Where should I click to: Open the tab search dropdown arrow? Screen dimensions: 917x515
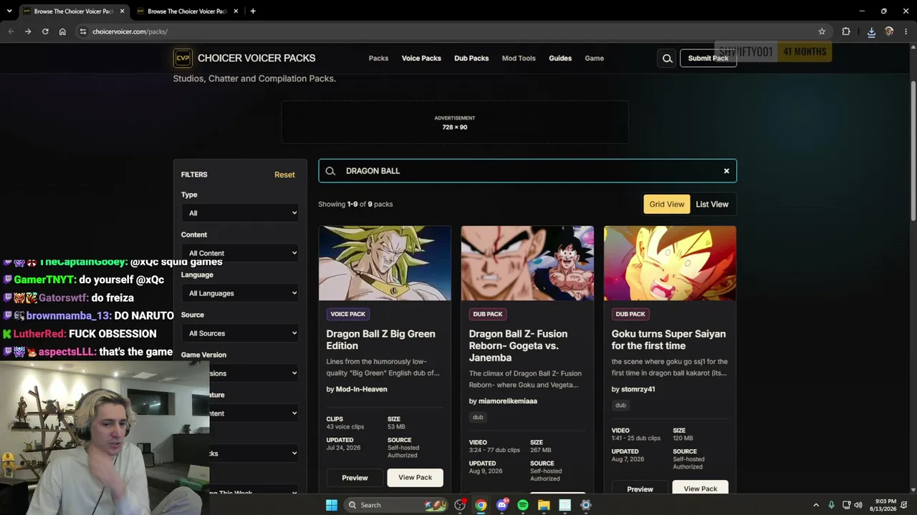point(9,11)
